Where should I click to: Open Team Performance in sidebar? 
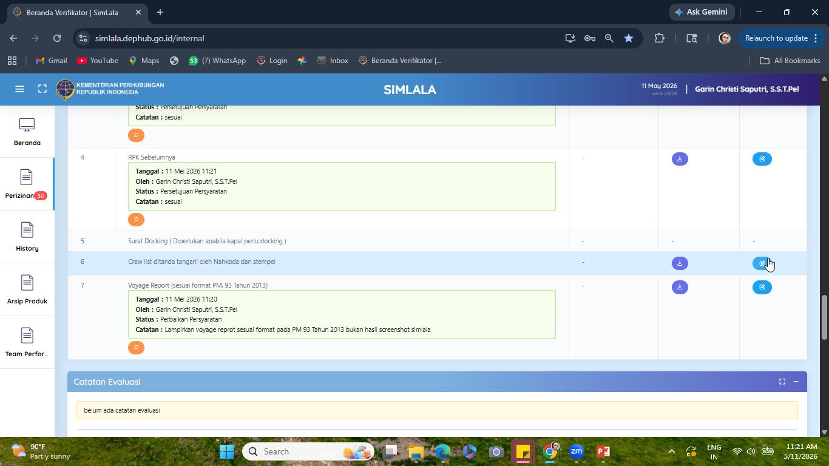[27, 343]
